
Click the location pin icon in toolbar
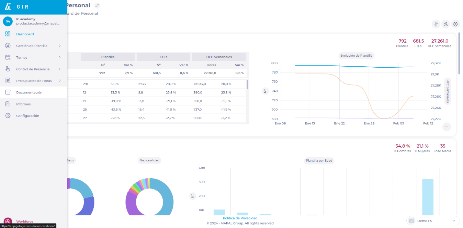click(445, 24)
